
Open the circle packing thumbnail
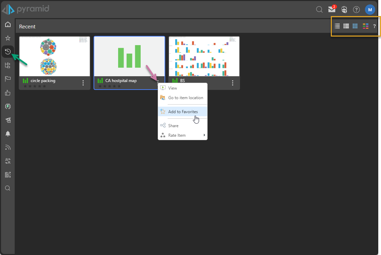(55, 56)
